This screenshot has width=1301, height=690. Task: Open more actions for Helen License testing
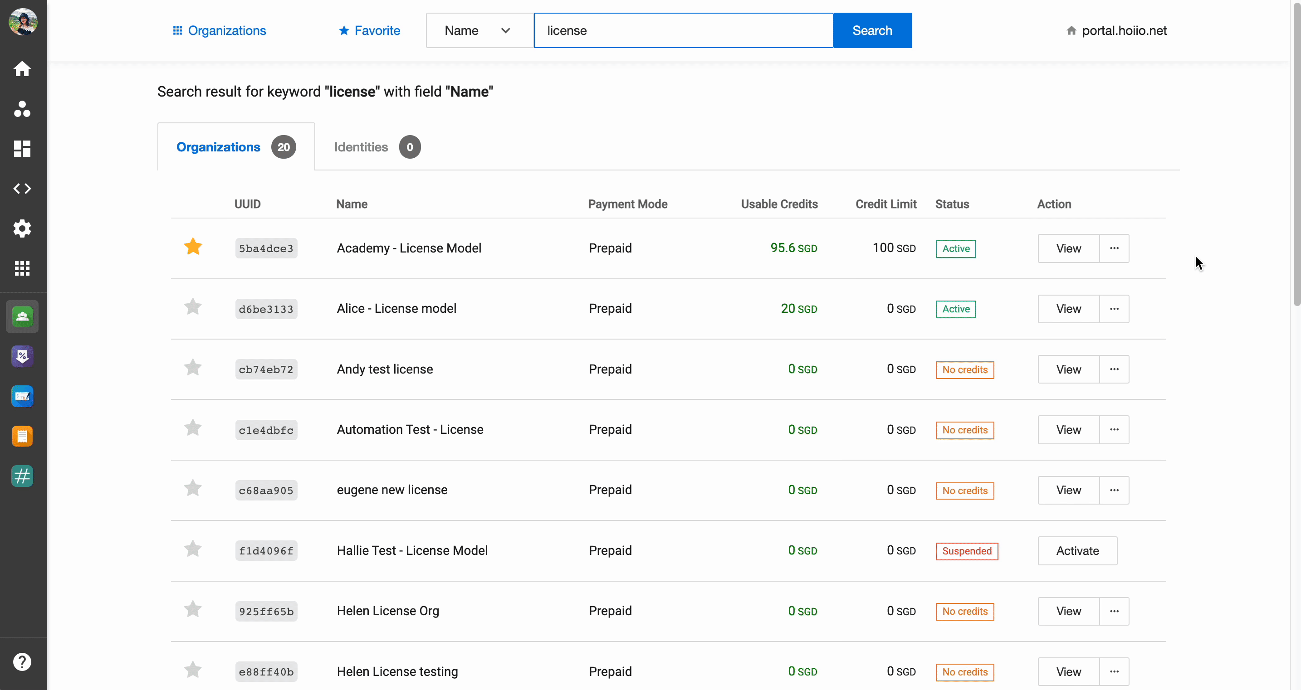point(1114,672)
